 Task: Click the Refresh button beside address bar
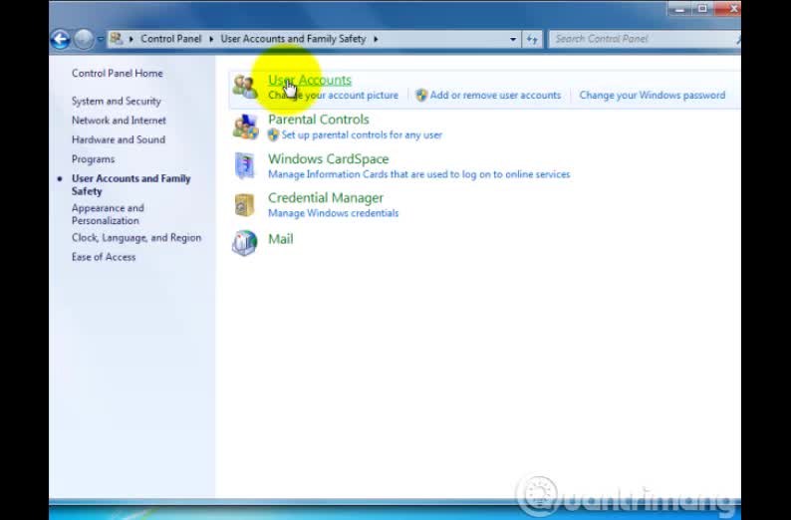(532, 39)
